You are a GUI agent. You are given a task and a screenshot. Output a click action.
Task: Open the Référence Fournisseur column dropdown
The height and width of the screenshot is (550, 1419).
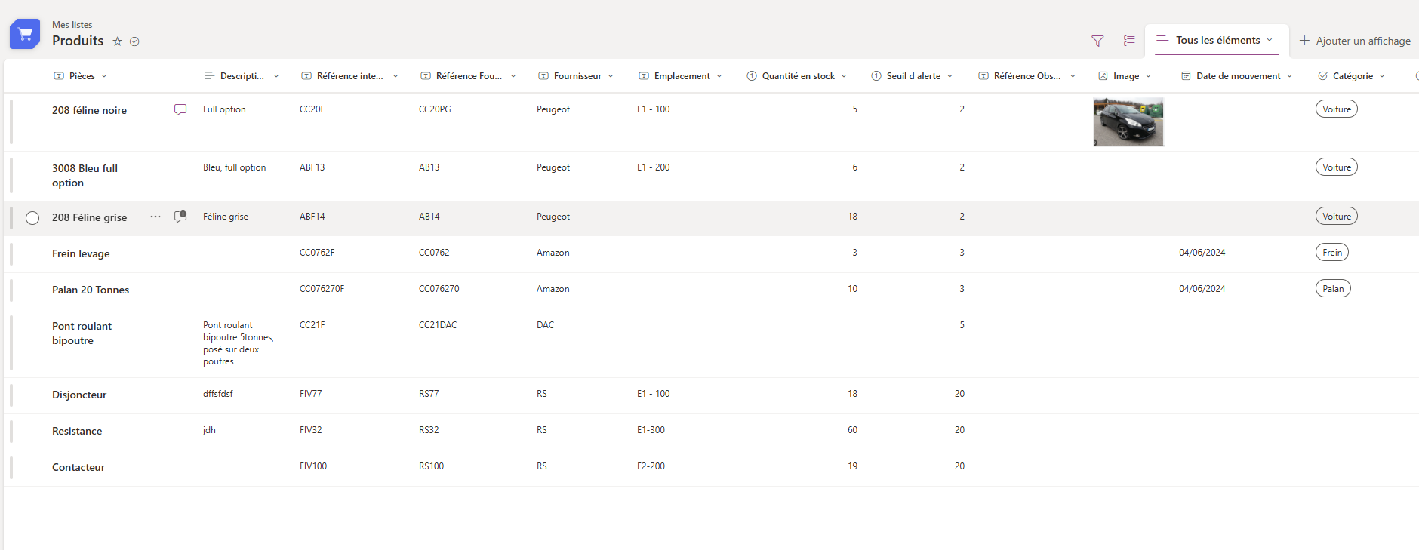(x=513, y=76)
